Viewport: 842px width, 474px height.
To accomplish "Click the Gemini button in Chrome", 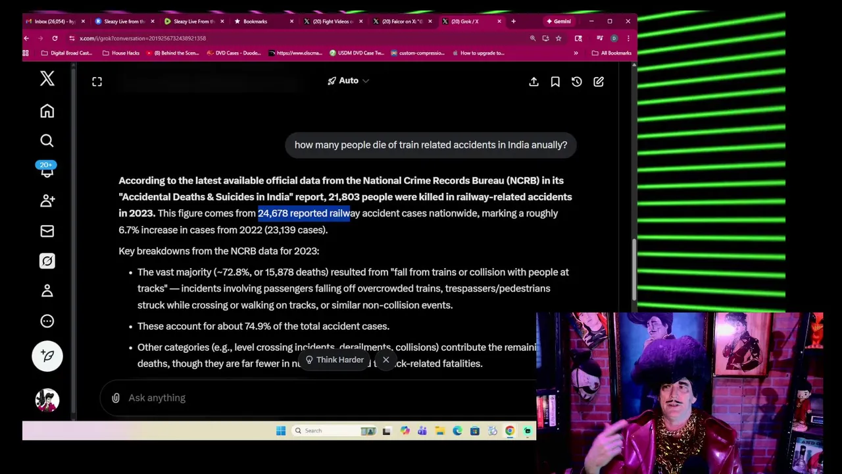I will [558, 21].
